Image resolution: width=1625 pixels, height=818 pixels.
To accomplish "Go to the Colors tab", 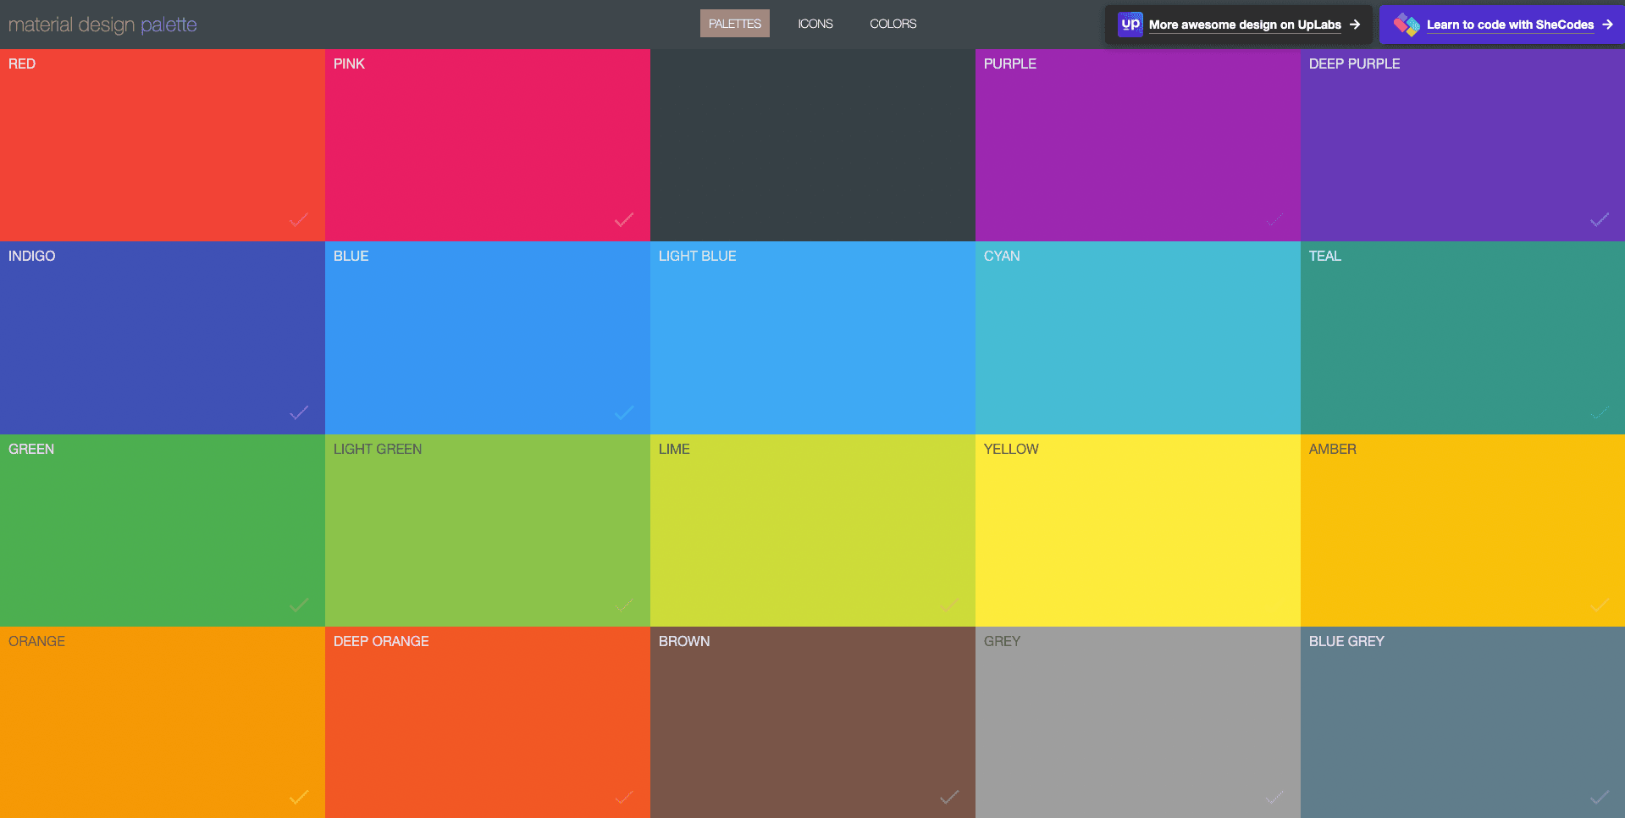I will click(x=893, y=24).
